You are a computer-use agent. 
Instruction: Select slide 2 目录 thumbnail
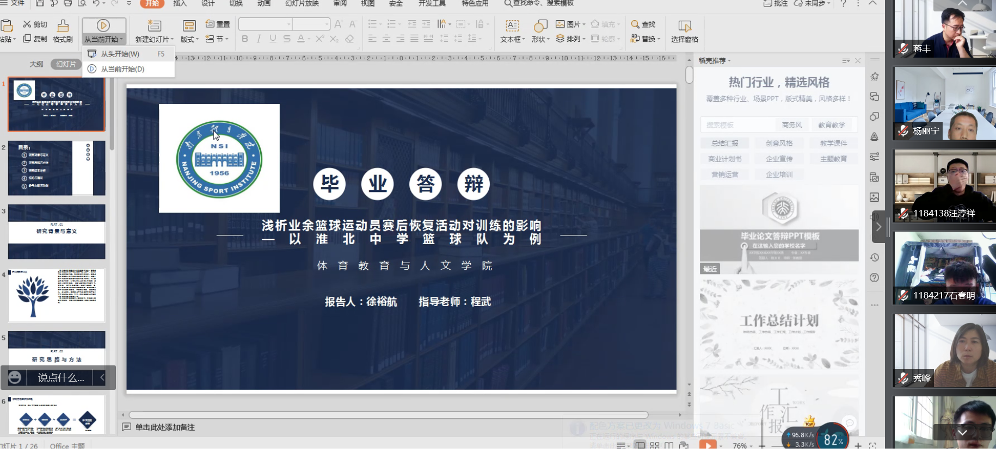point(57,168)
